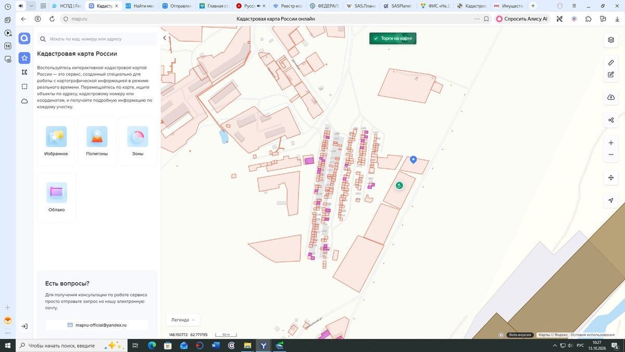Open Microsoft Edge from taskbar
This screenshot has width=625, height=352.
152,346
